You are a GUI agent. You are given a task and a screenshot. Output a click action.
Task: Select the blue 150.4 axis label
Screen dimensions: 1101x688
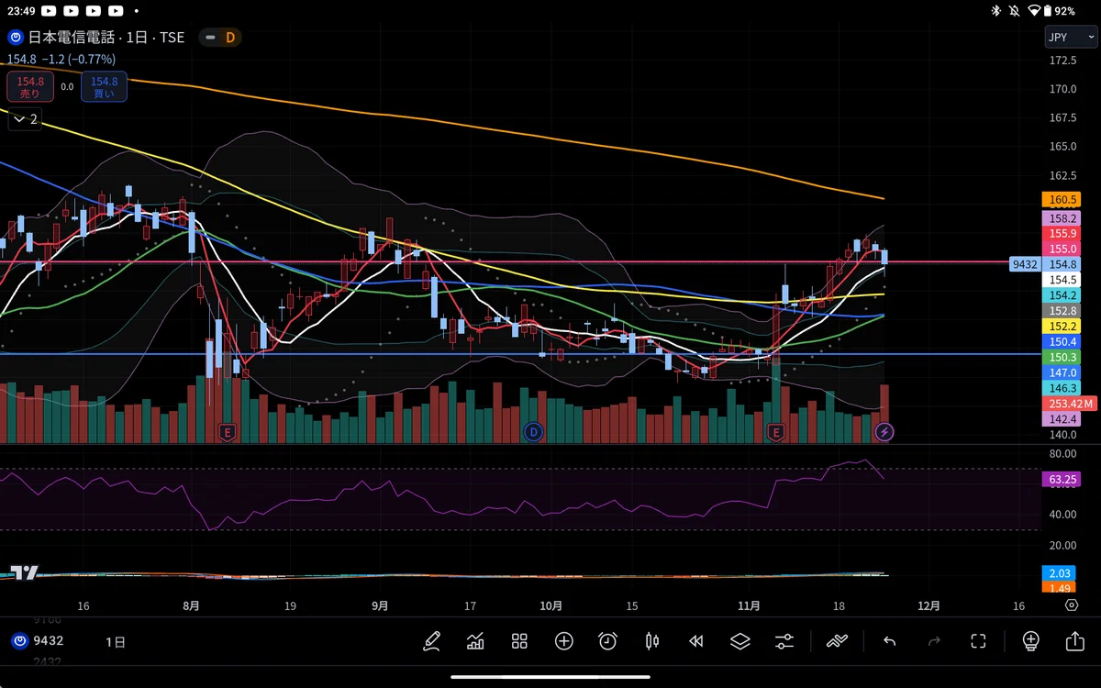click(x=1062, y=341)
